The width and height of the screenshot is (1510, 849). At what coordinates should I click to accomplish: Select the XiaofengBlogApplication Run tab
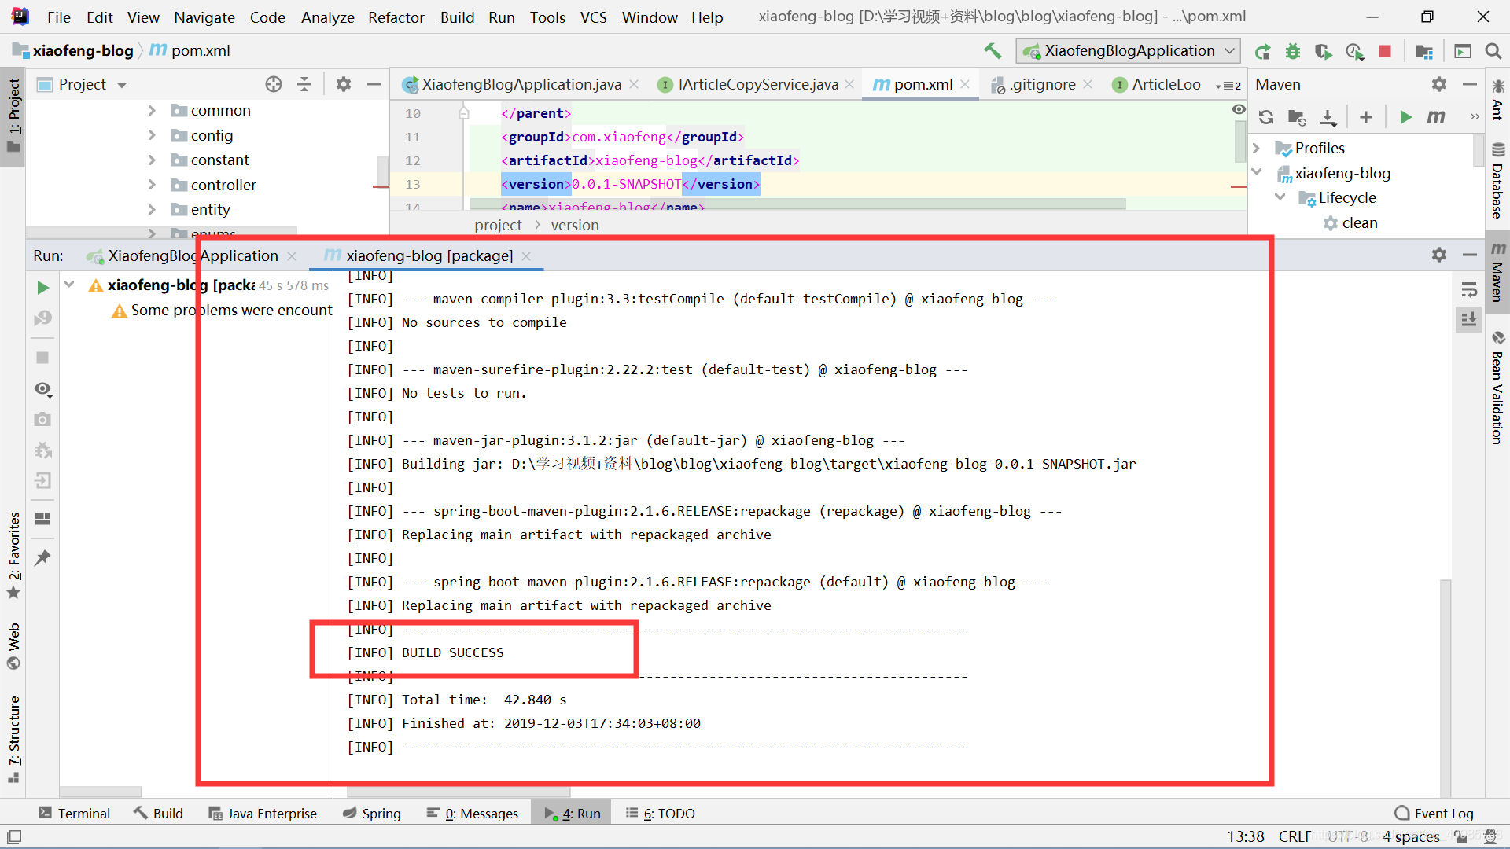(x=193, y=255)
